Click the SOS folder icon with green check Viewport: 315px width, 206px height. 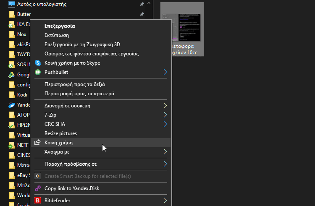11,65
